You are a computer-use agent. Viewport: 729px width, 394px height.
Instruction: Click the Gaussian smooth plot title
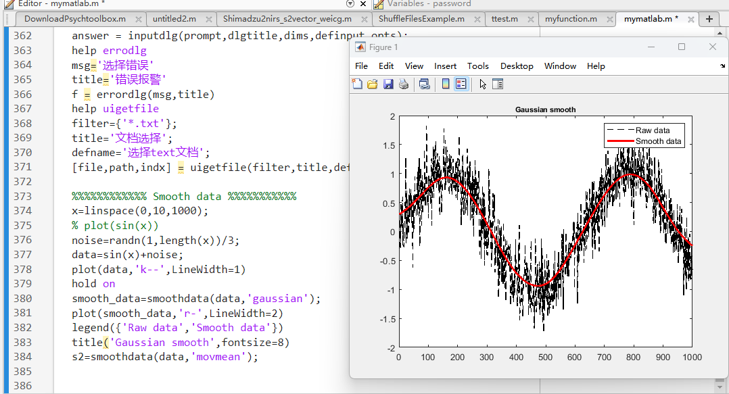[x=545, y=109]
